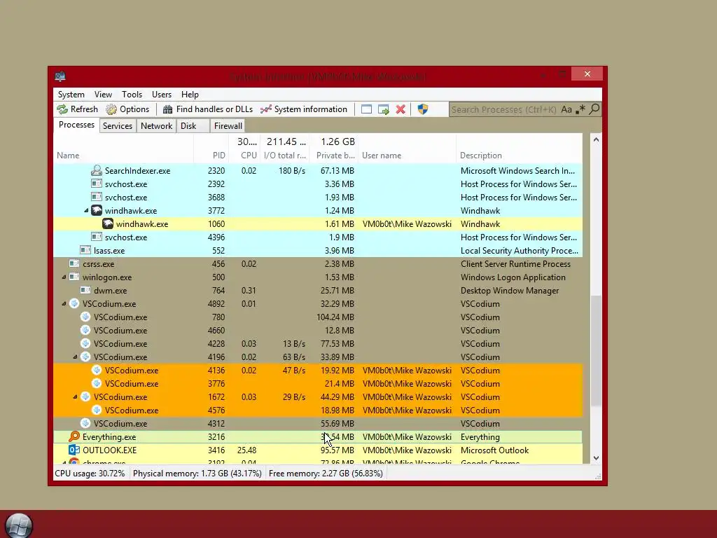Screen dimensions: 717x538
Task: Switch to the Services tab
Action: [x=118, y=126]
